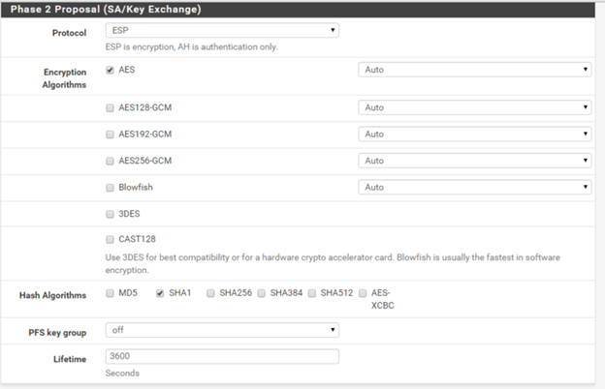The height and width of the screenshot is (389, 605).
Task: Uncheck the AES encryption checkbox
Action: pyautogui.click(x=110, y=70)
